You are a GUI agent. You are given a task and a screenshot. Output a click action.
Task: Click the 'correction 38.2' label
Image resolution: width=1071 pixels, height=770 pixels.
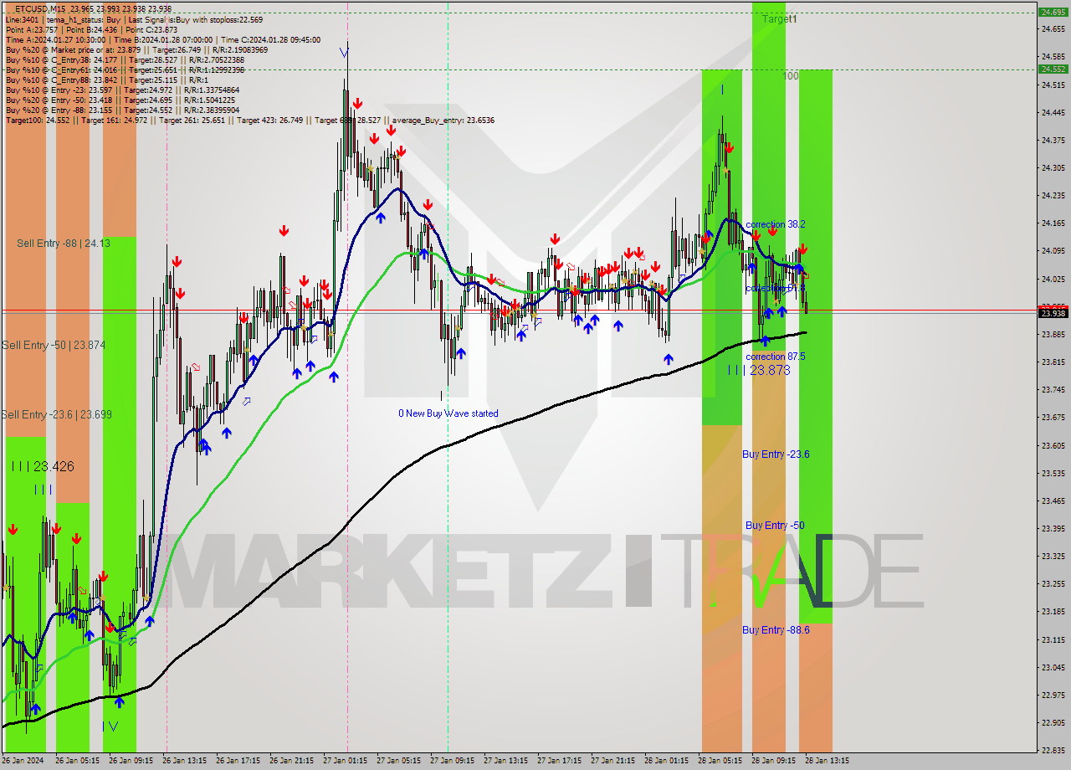click(775, 224)
